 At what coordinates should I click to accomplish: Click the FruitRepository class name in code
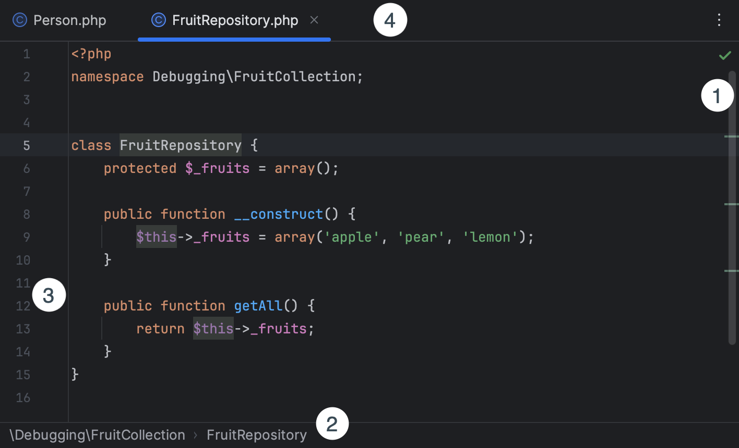click(180, 145)
